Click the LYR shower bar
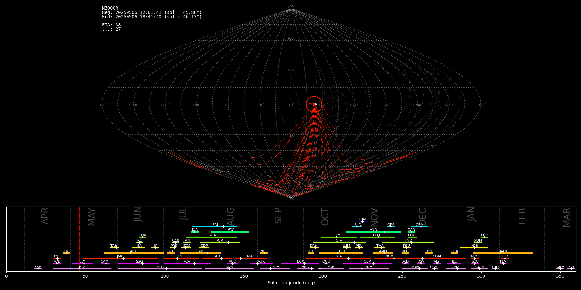Screen dimensions: 581x290 pos(57,258)
